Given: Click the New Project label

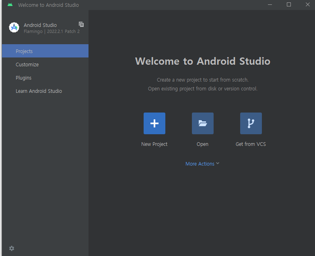Looking at the screenshot, I should pyautogui.click(x=154, y=144).
